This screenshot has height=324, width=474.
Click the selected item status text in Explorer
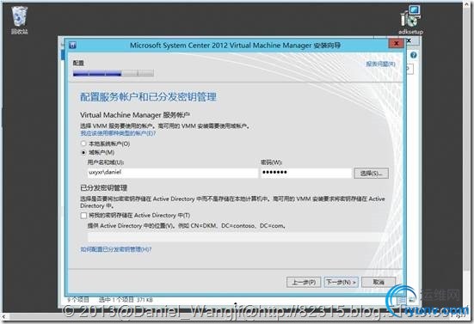point(126,300)
